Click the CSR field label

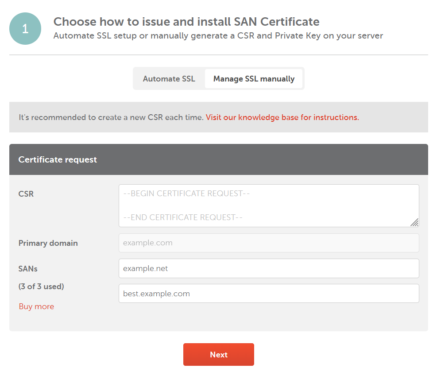click(x=26, y=194)
